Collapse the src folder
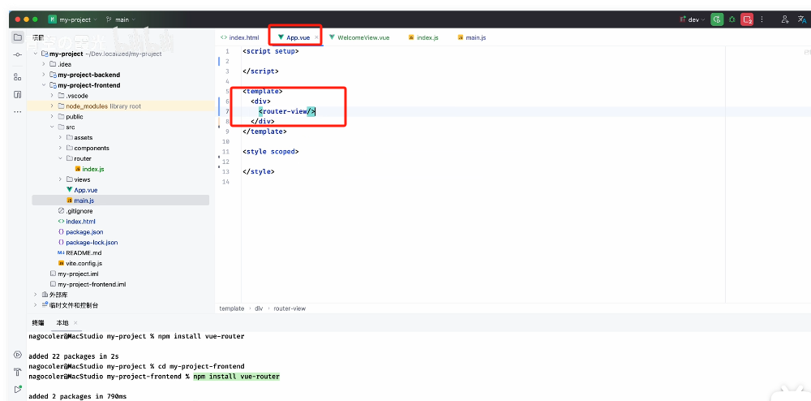Screen dimensions: 811x401 pyautogui.click(x=52, y=127)
